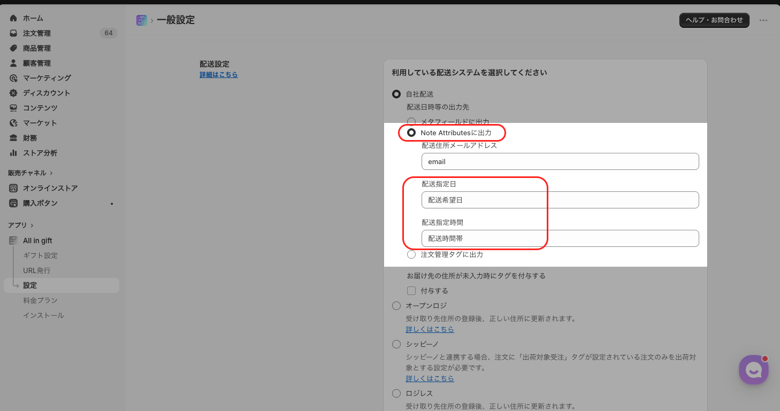Expand the 販売チャネル section chevron

pos(51,173)
